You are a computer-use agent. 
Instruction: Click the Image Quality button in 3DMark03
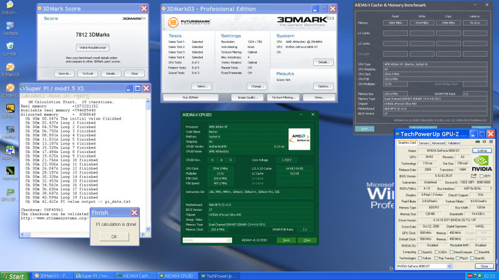click(x=248, y=98)
